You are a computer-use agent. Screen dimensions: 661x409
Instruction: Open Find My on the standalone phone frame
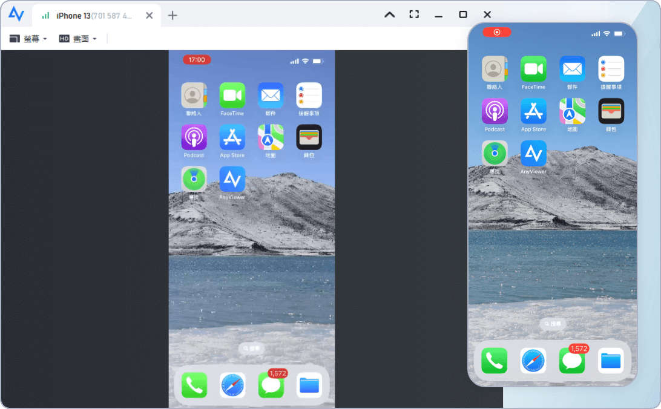495,153
